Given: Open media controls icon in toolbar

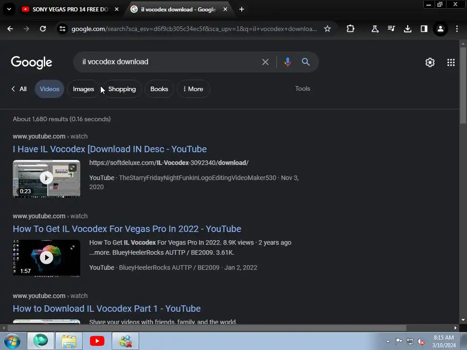Looking at the screenshot, I should pos(391,29).
